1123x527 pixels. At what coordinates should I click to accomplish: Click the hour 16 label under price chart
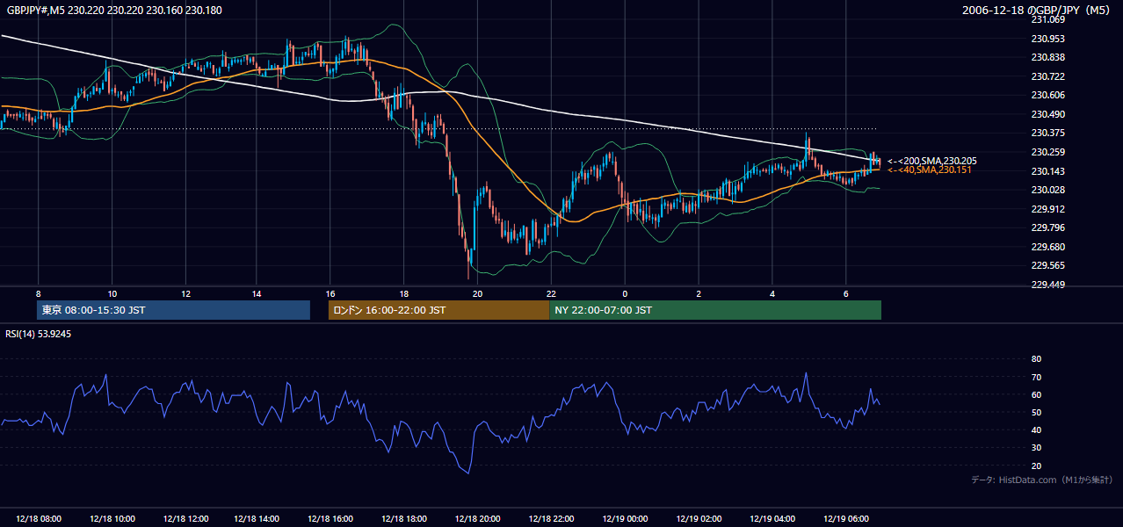(330, 293)
